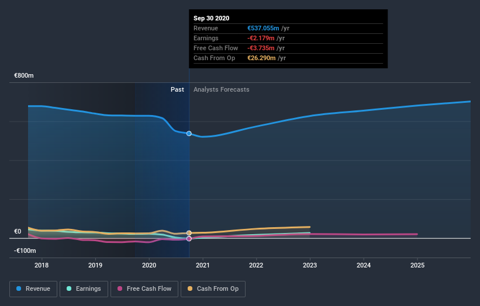The height and width of the screenshot is (306, 480).
Task: Click the €537.055m revenue value
Action: pyautogui.click(x=263, y=28)
